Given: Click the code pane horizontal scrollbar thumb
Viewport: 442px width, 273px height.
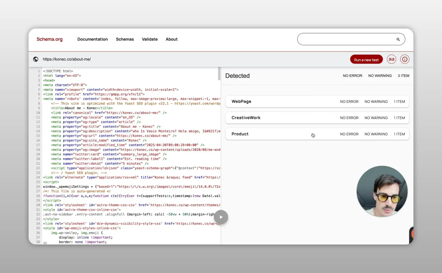Looking at the screenshot, I should pyautogui.click(x=45, y=243).
